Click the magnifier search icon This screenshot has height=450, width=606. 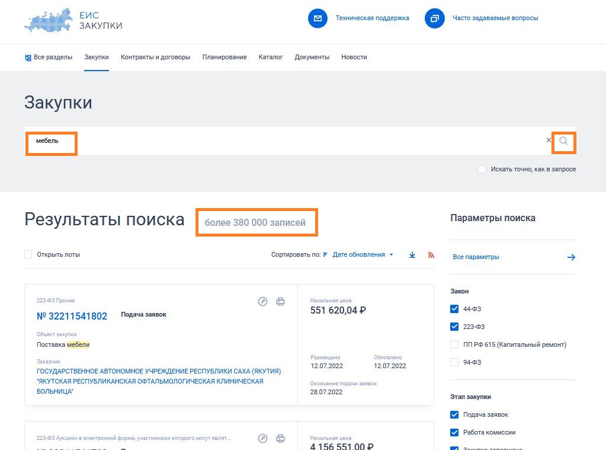click(x=563, y=141)
